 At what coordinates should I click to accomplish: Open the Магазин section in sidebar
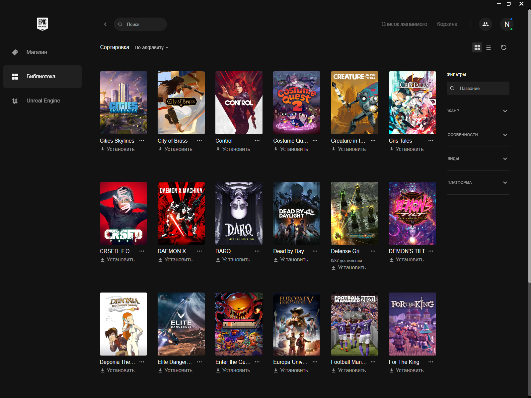click(x=42, y=52)
